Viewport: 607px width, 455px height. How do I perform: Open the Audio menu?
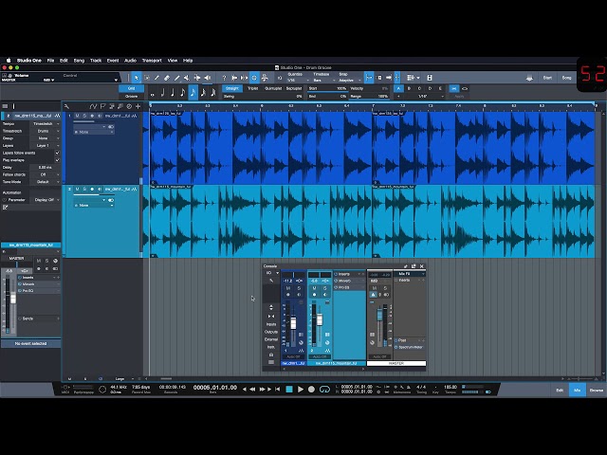[130, 61]
